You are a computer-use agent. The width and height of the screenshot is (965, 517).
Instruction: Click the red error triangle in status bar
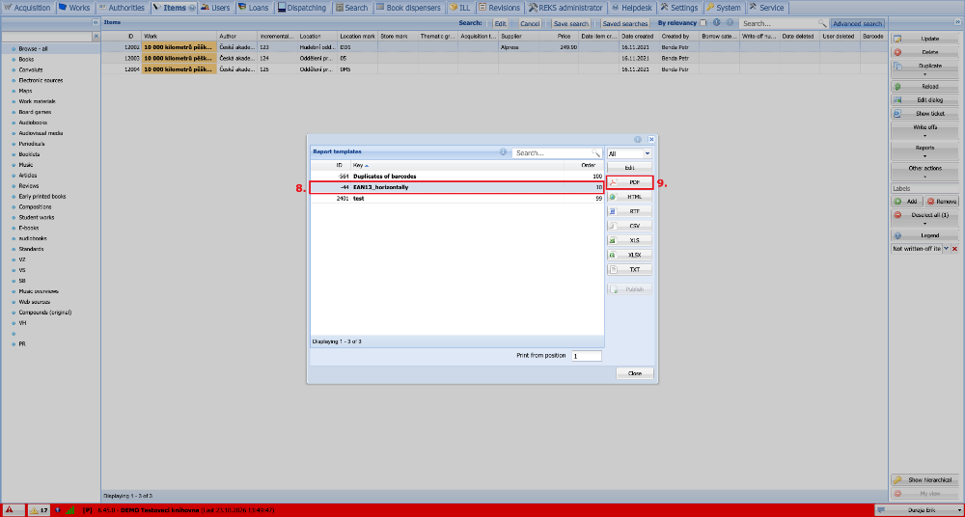pyautogui.click(x=11, y=510)
